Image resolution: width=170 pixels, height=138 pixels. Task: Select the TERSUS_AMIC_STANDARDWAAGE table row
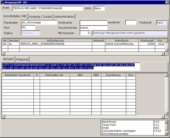point(83,44)
